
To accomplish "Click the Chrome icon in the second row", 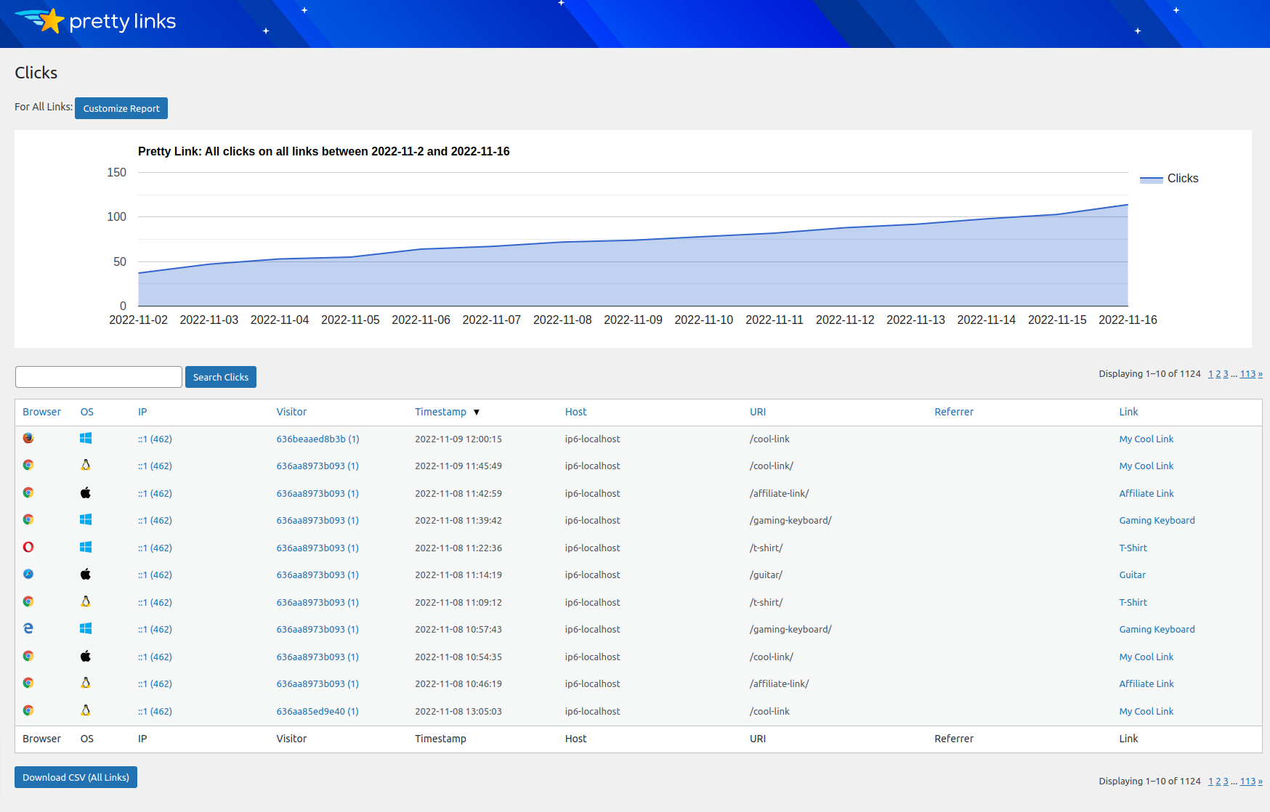I will (x=28, y=465).
